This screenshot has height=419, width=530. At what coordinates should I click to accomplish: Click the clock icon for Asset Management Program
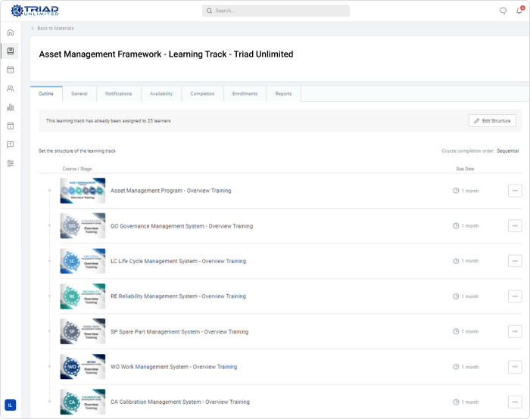pos(456,191)
